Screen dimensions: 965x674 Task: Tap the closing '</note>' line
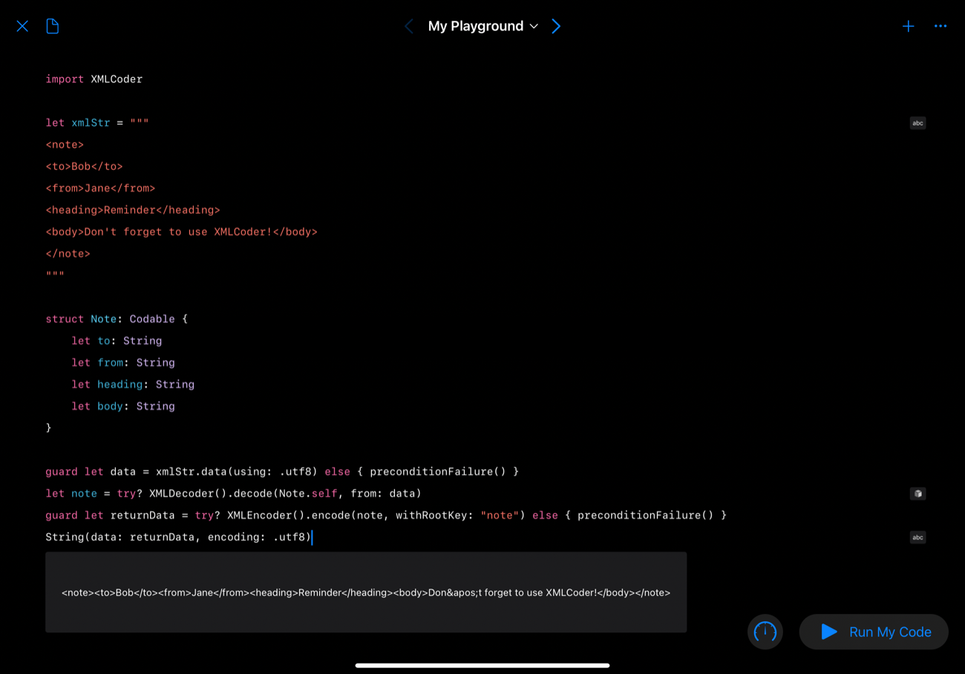click(68, 253)
